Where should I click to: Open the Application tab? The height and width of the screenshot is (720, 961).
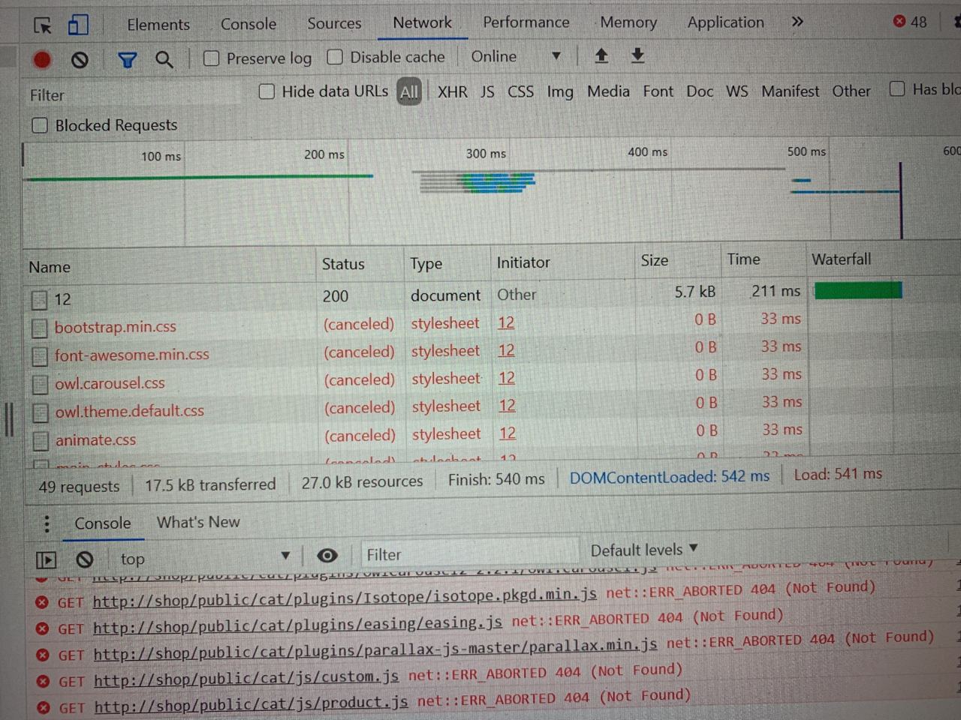(726, 22)
